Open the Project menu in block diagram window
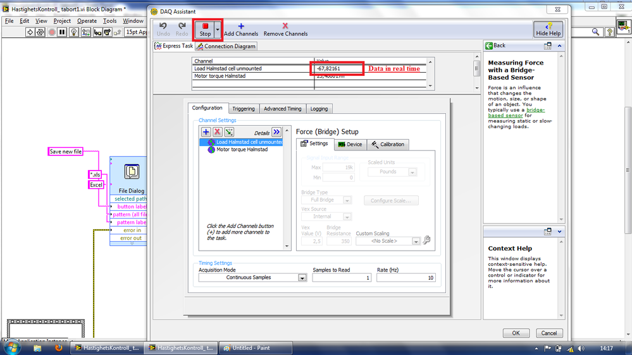Viewport: 632px width, 355px height. (62, 21)
